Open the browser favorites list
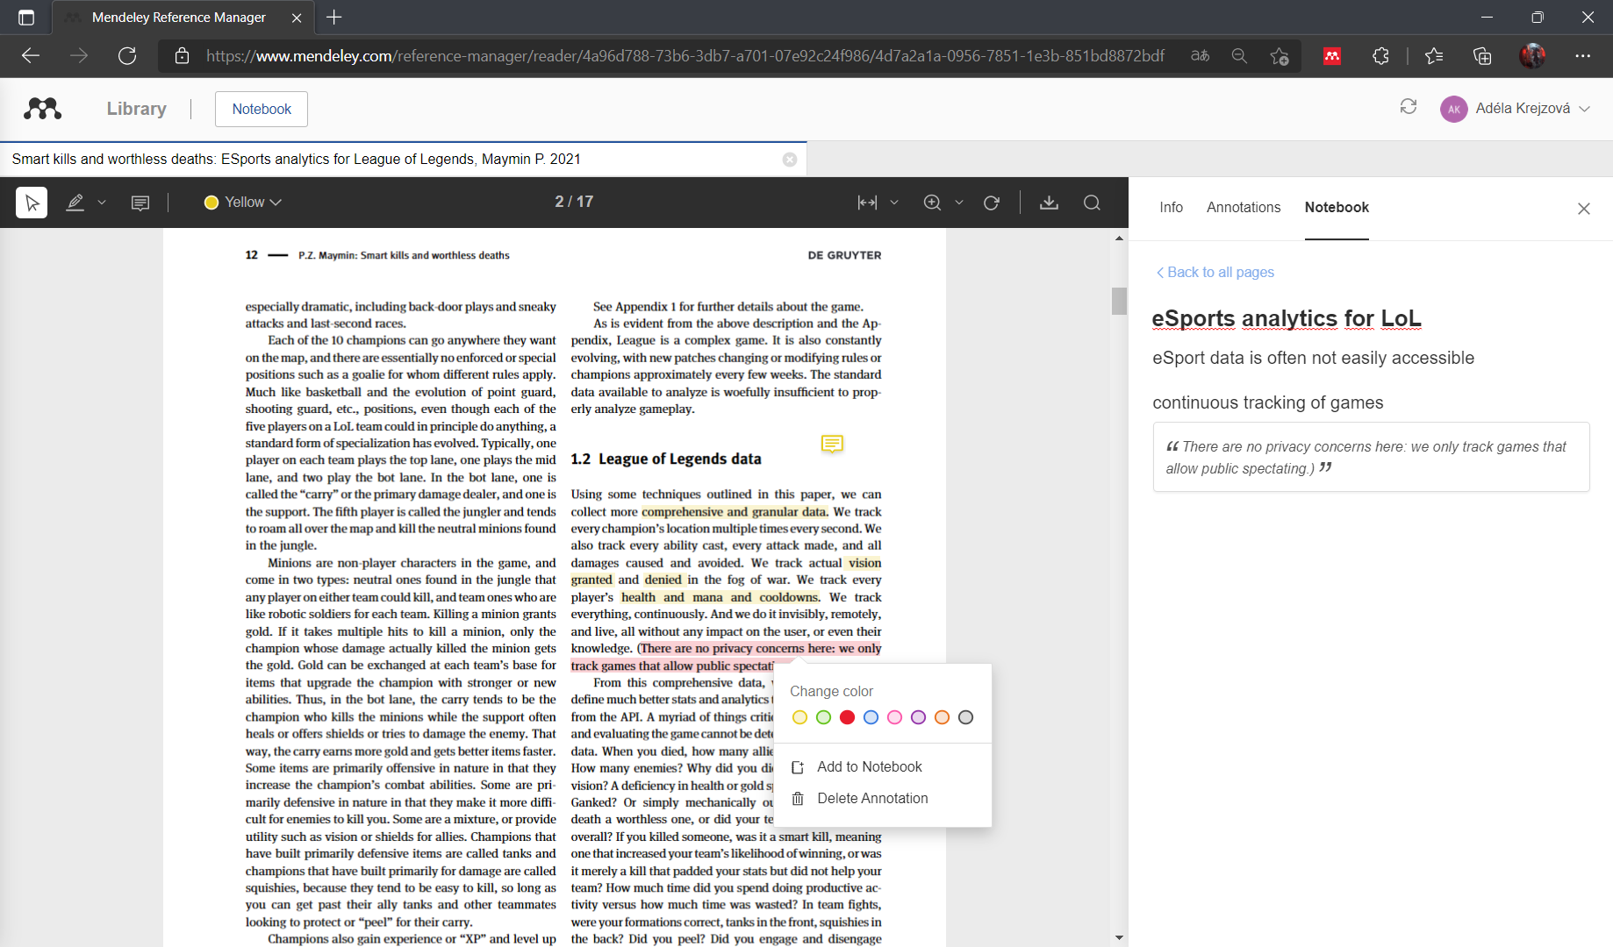The height and width of the screenshot is (947, 1613). pyautogui.click(x=1434, y=56)
